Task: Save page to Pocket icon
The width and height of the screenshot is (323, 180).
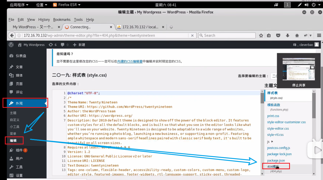Action: click(x=279, y=35)
